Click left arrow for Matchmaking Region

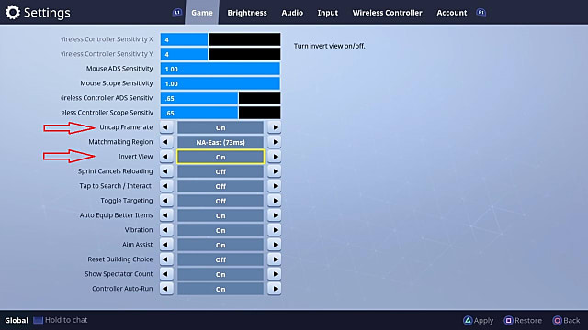coord(166,142)
